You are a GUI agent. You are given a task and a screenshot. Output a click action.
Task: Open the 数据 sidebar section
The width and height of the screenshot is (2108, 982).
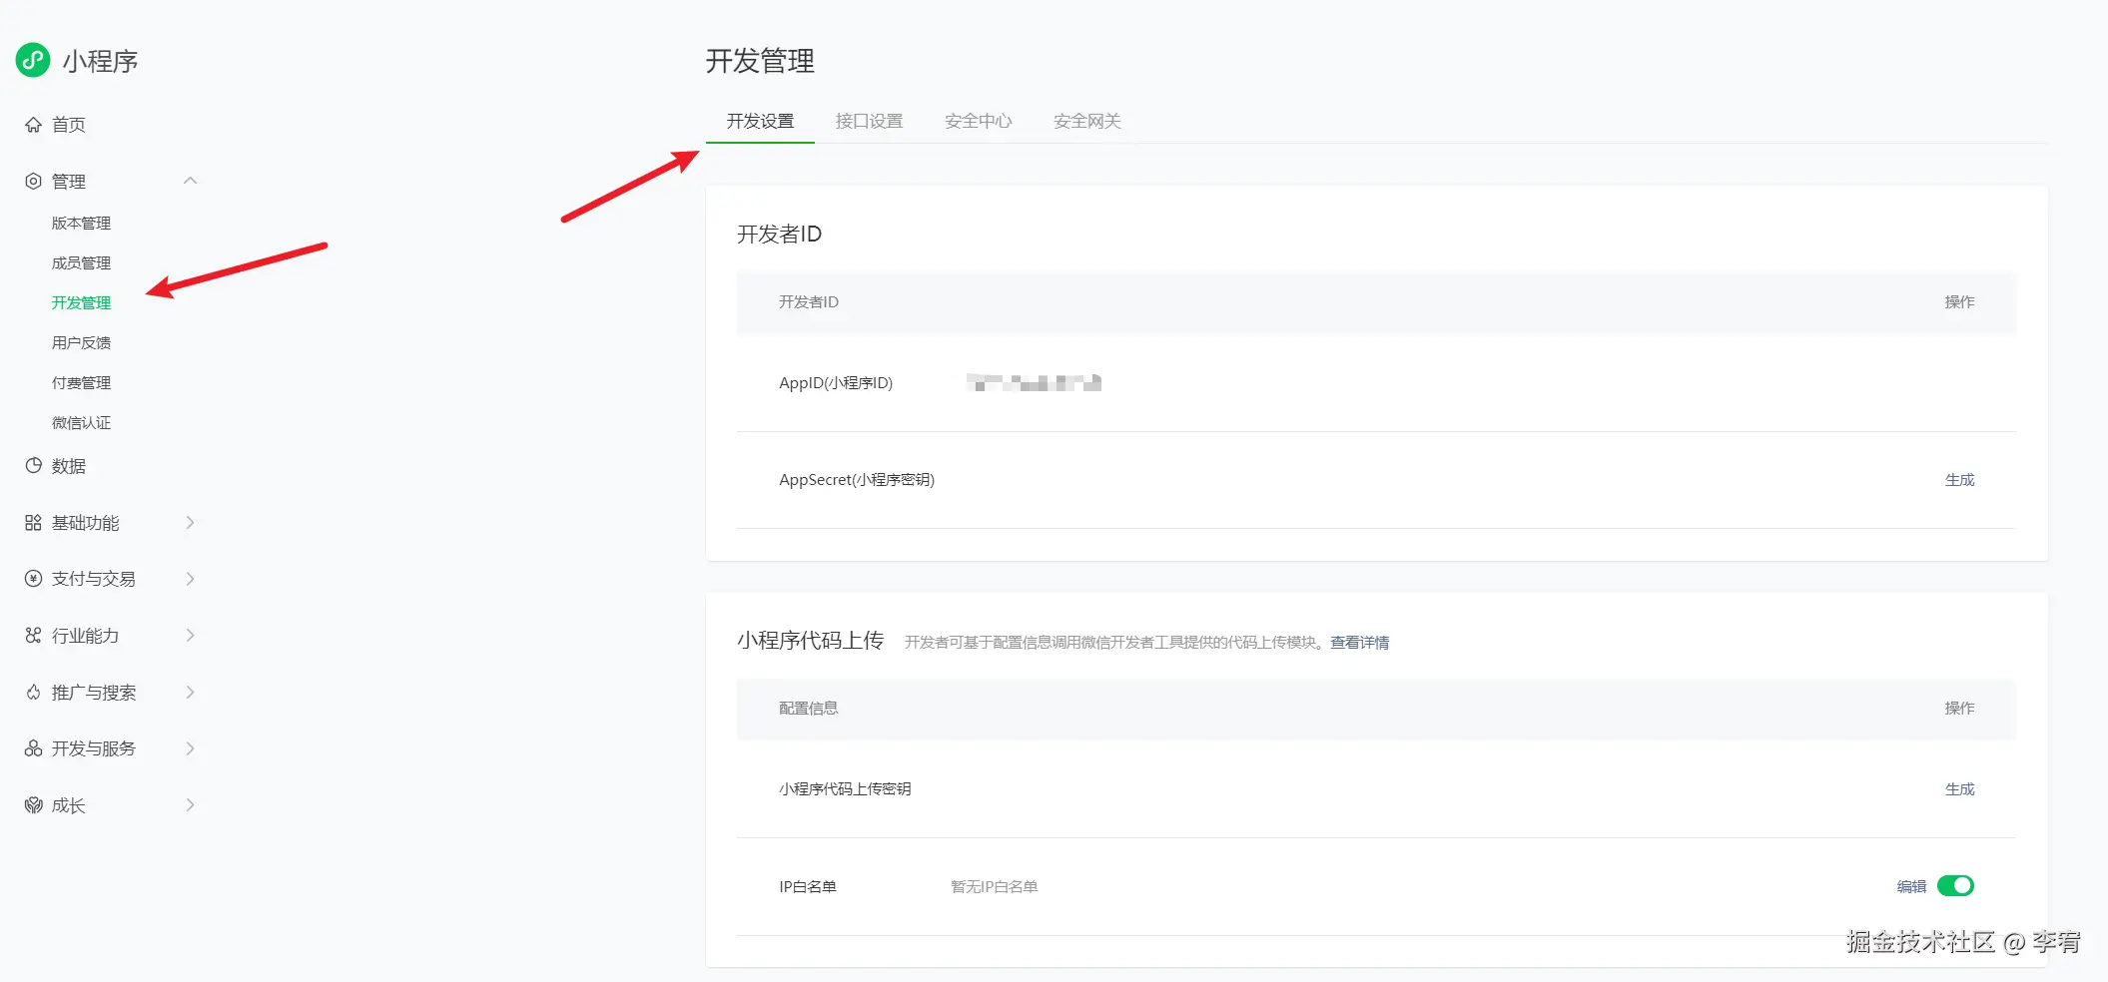point(68,466)
